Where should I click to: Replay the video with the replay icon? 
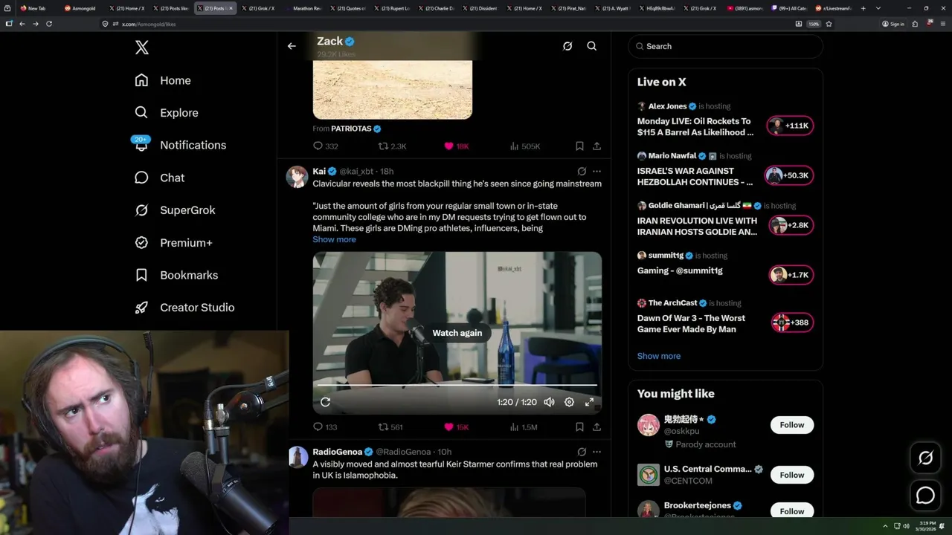point(325,402)
